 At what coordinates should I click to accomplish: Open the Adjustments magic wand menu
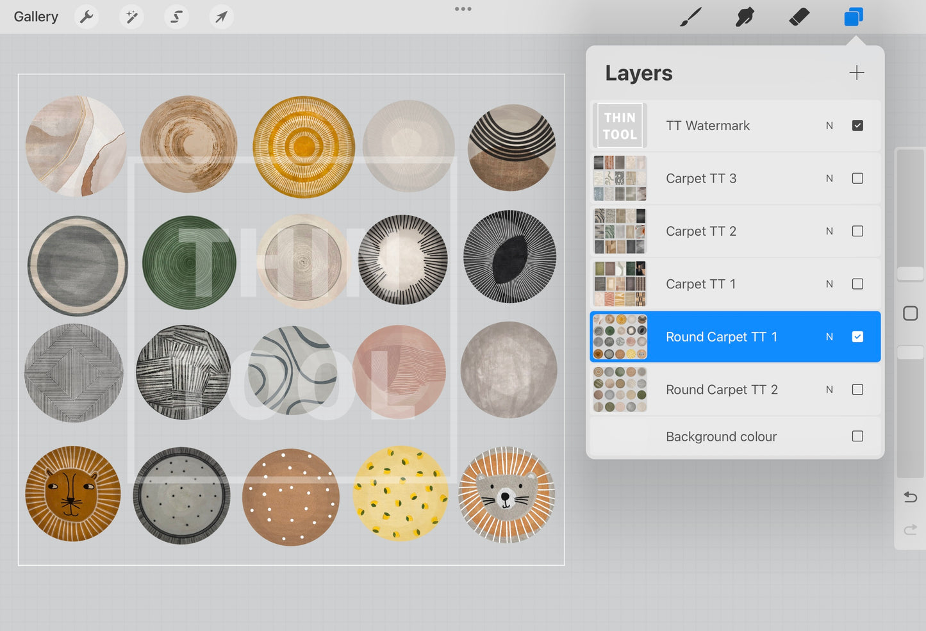[x=131, y=17]
